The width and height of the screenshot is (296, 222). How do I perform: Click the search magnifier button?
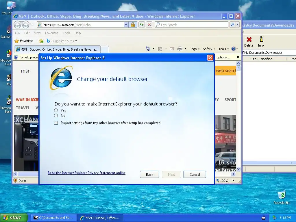tap(233, 25)
